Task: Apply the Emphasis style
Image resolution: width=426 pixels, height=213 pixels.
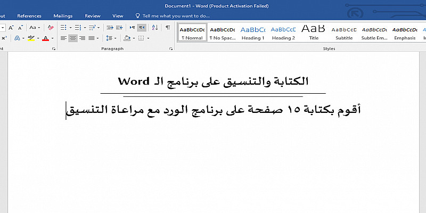Action: pos(405,32)
